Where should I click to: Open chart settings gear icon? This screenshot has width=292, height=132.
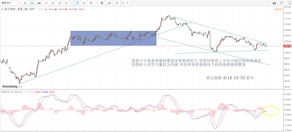tap(102, 3)
